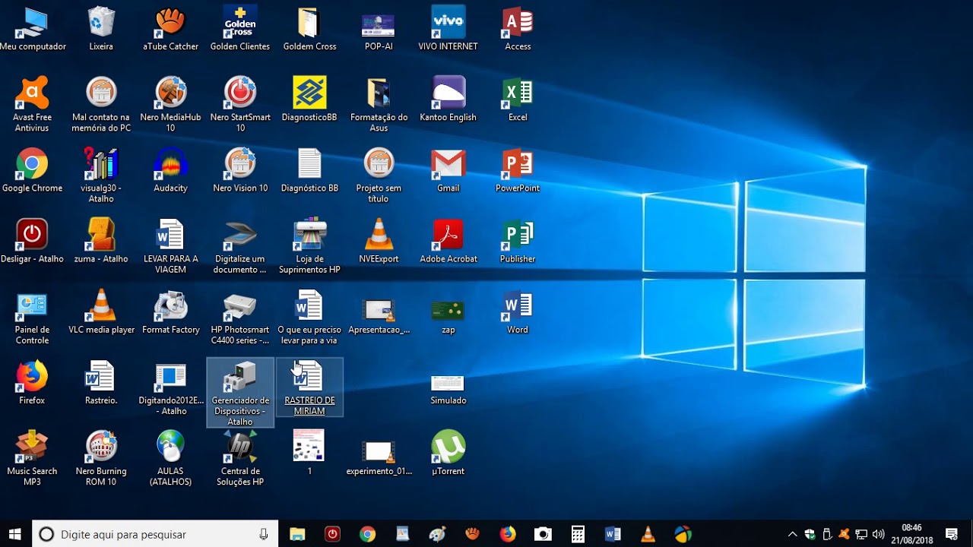Open Calculator from the taskbar
This screenshot has height=547, width=973.
point(578,534)
